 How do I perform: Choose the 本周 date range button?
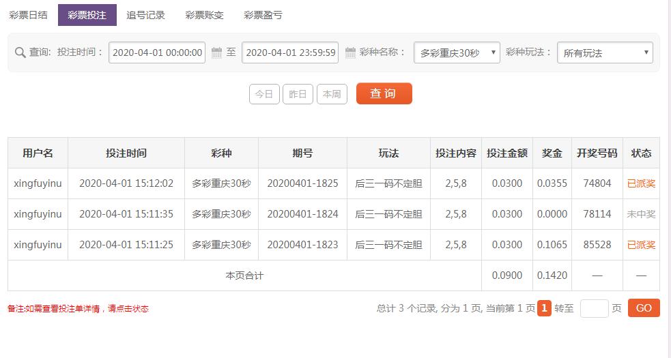(x=332, y=94)
